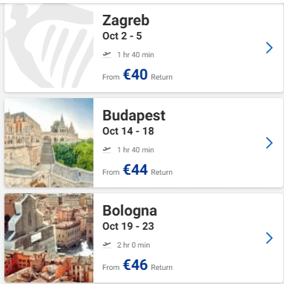Select the Oct 19 - 23 dates
Viewport: 284px width, 284px height.
(128, 226)
